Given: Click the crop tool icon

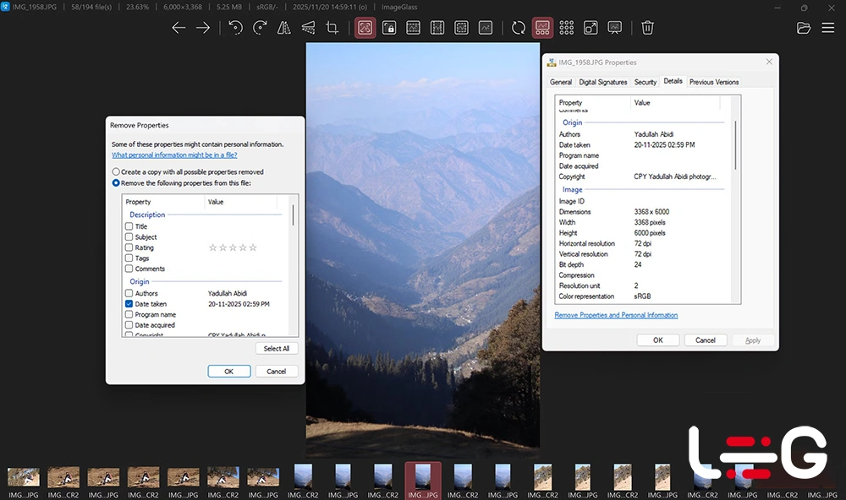Looking at the screenshot, I should pos(332,28).
